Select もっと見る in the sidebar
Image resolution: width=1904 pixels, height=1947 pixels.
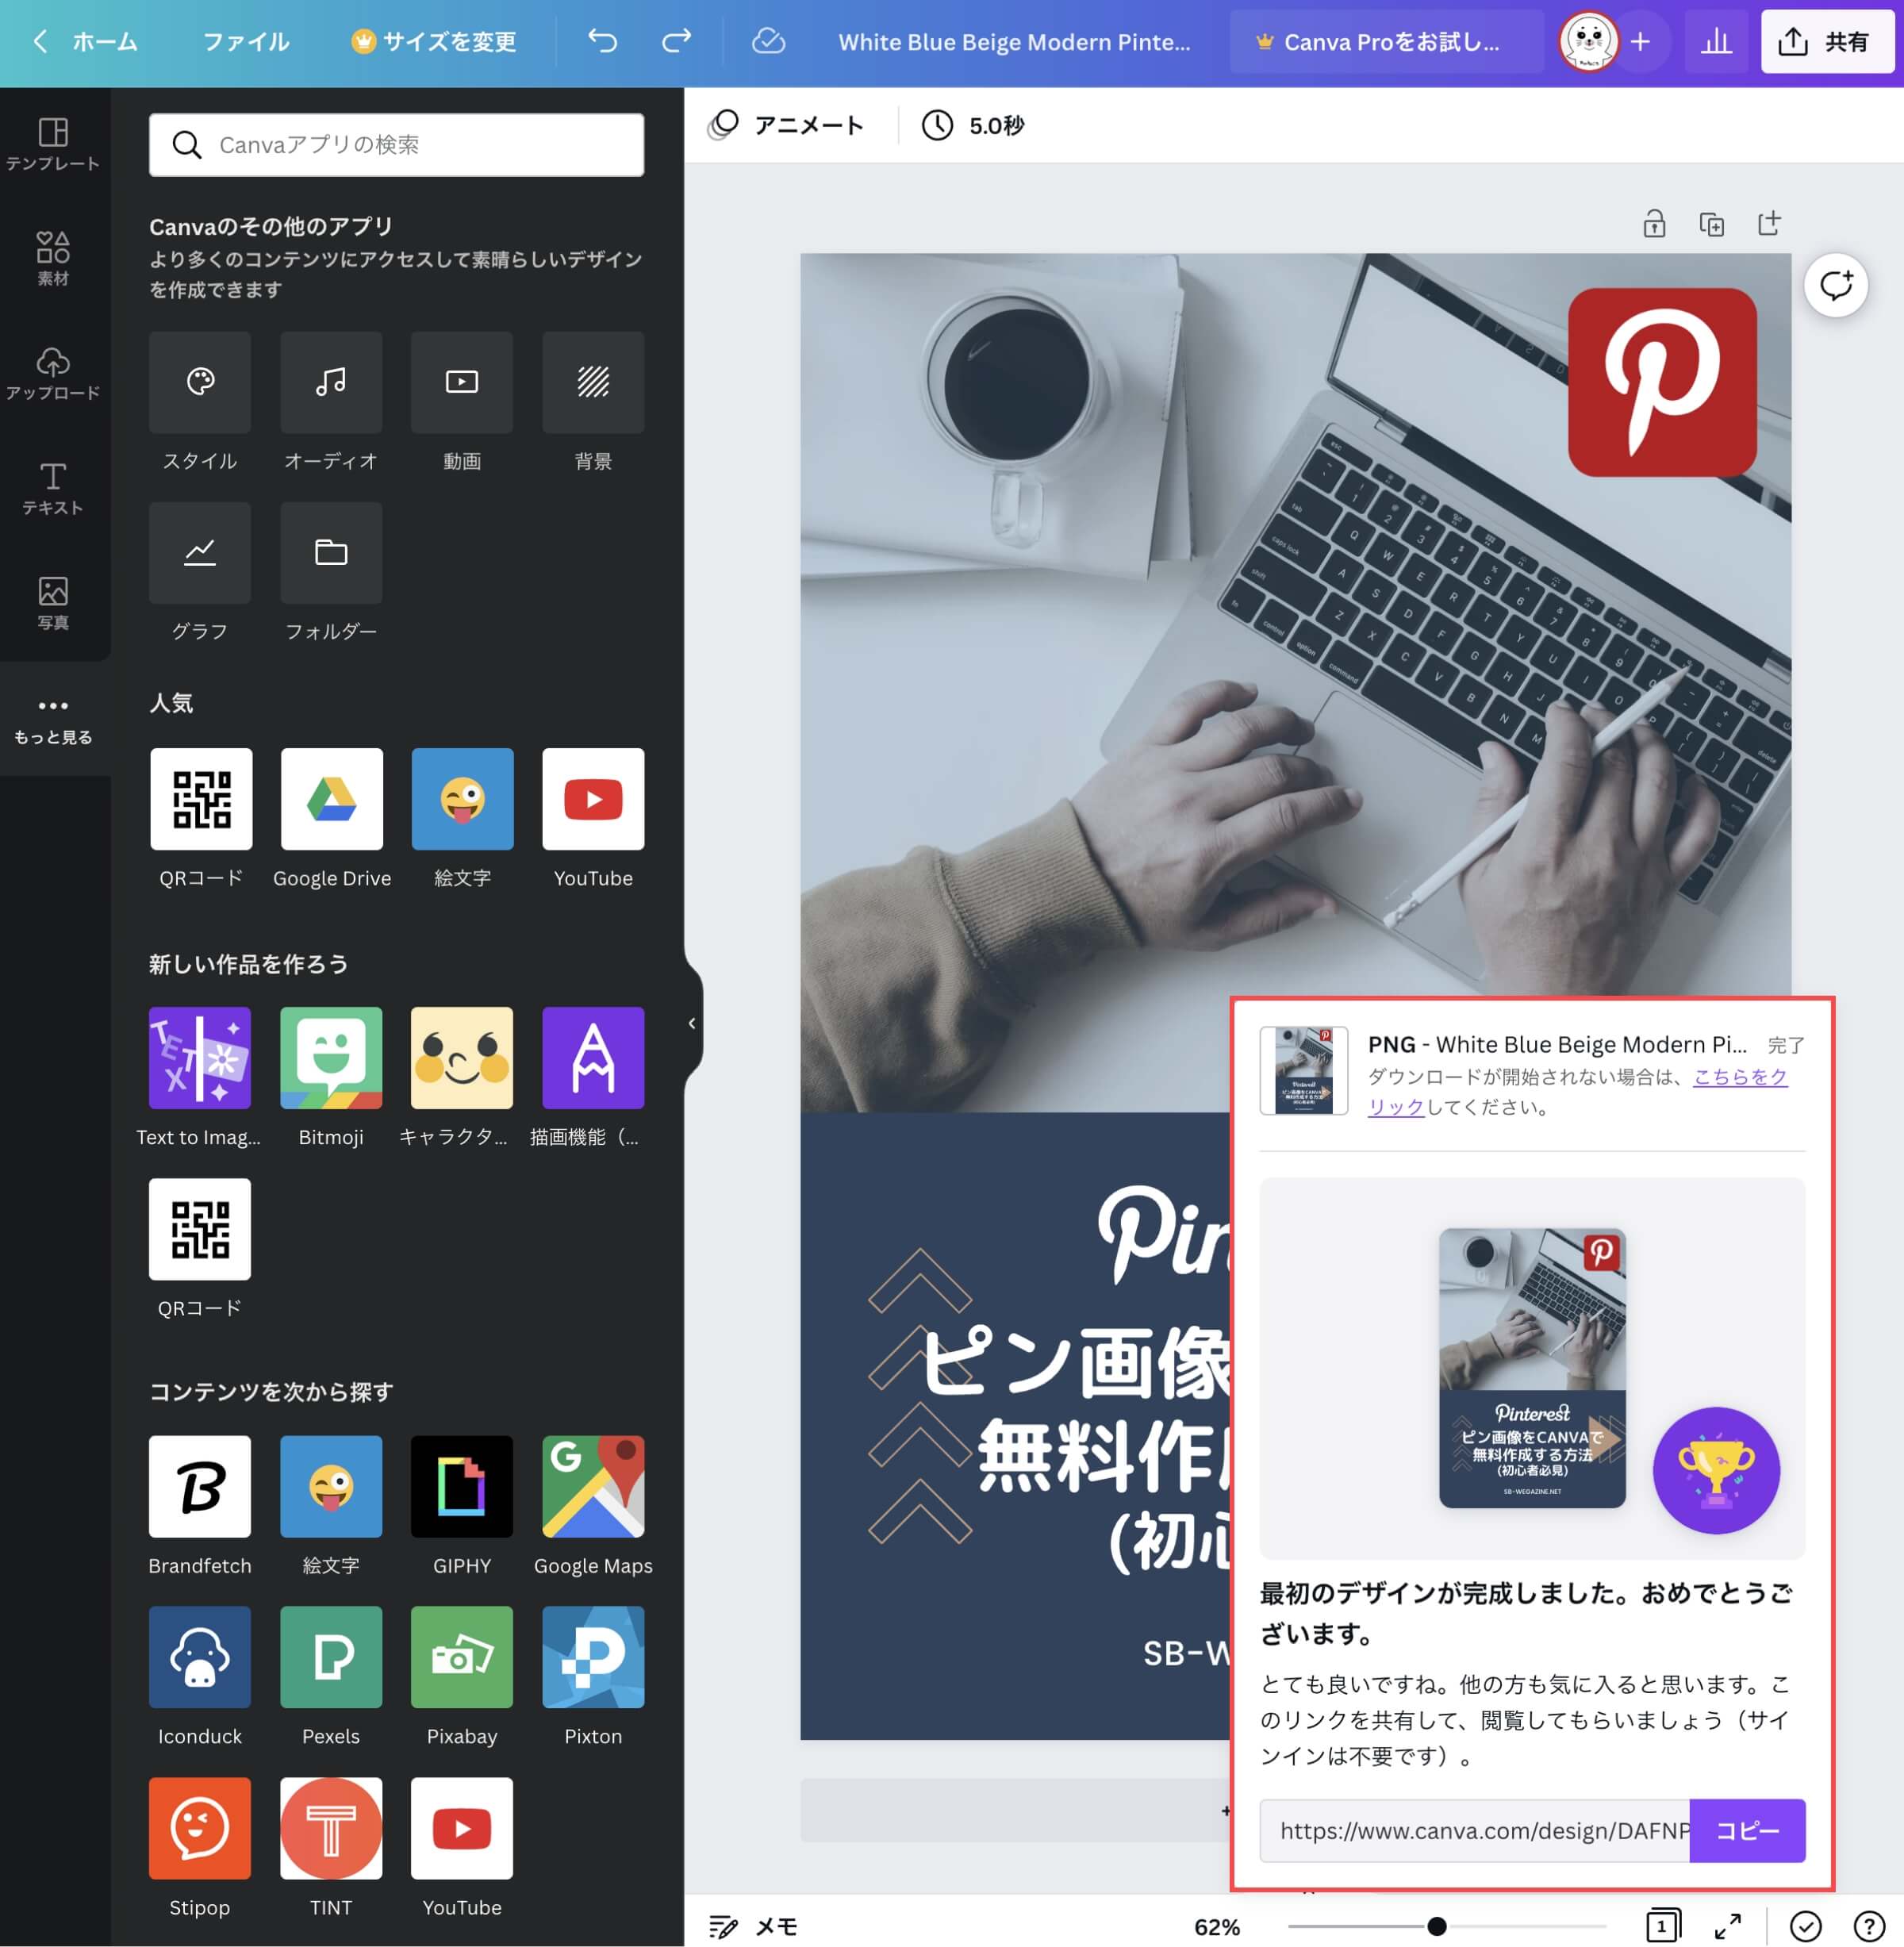coord(53,720)
